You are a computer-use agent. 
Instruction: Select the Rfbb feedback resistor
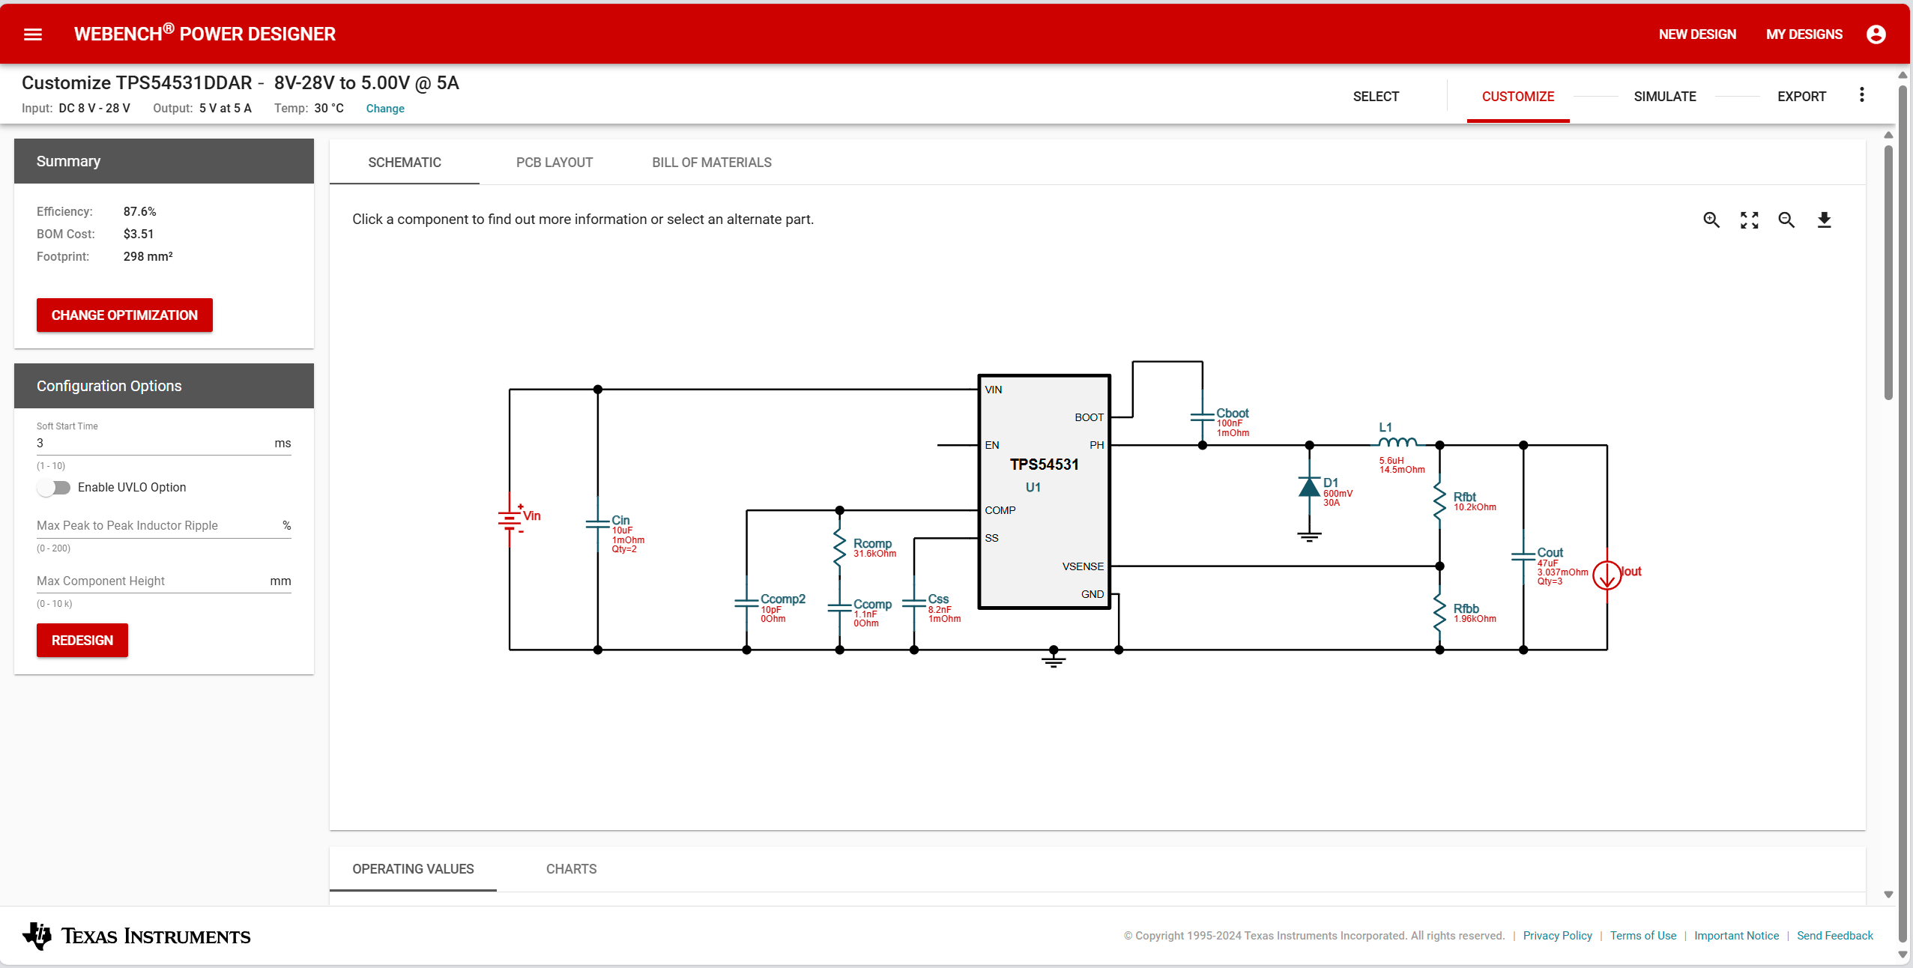tap(1439, 613)
